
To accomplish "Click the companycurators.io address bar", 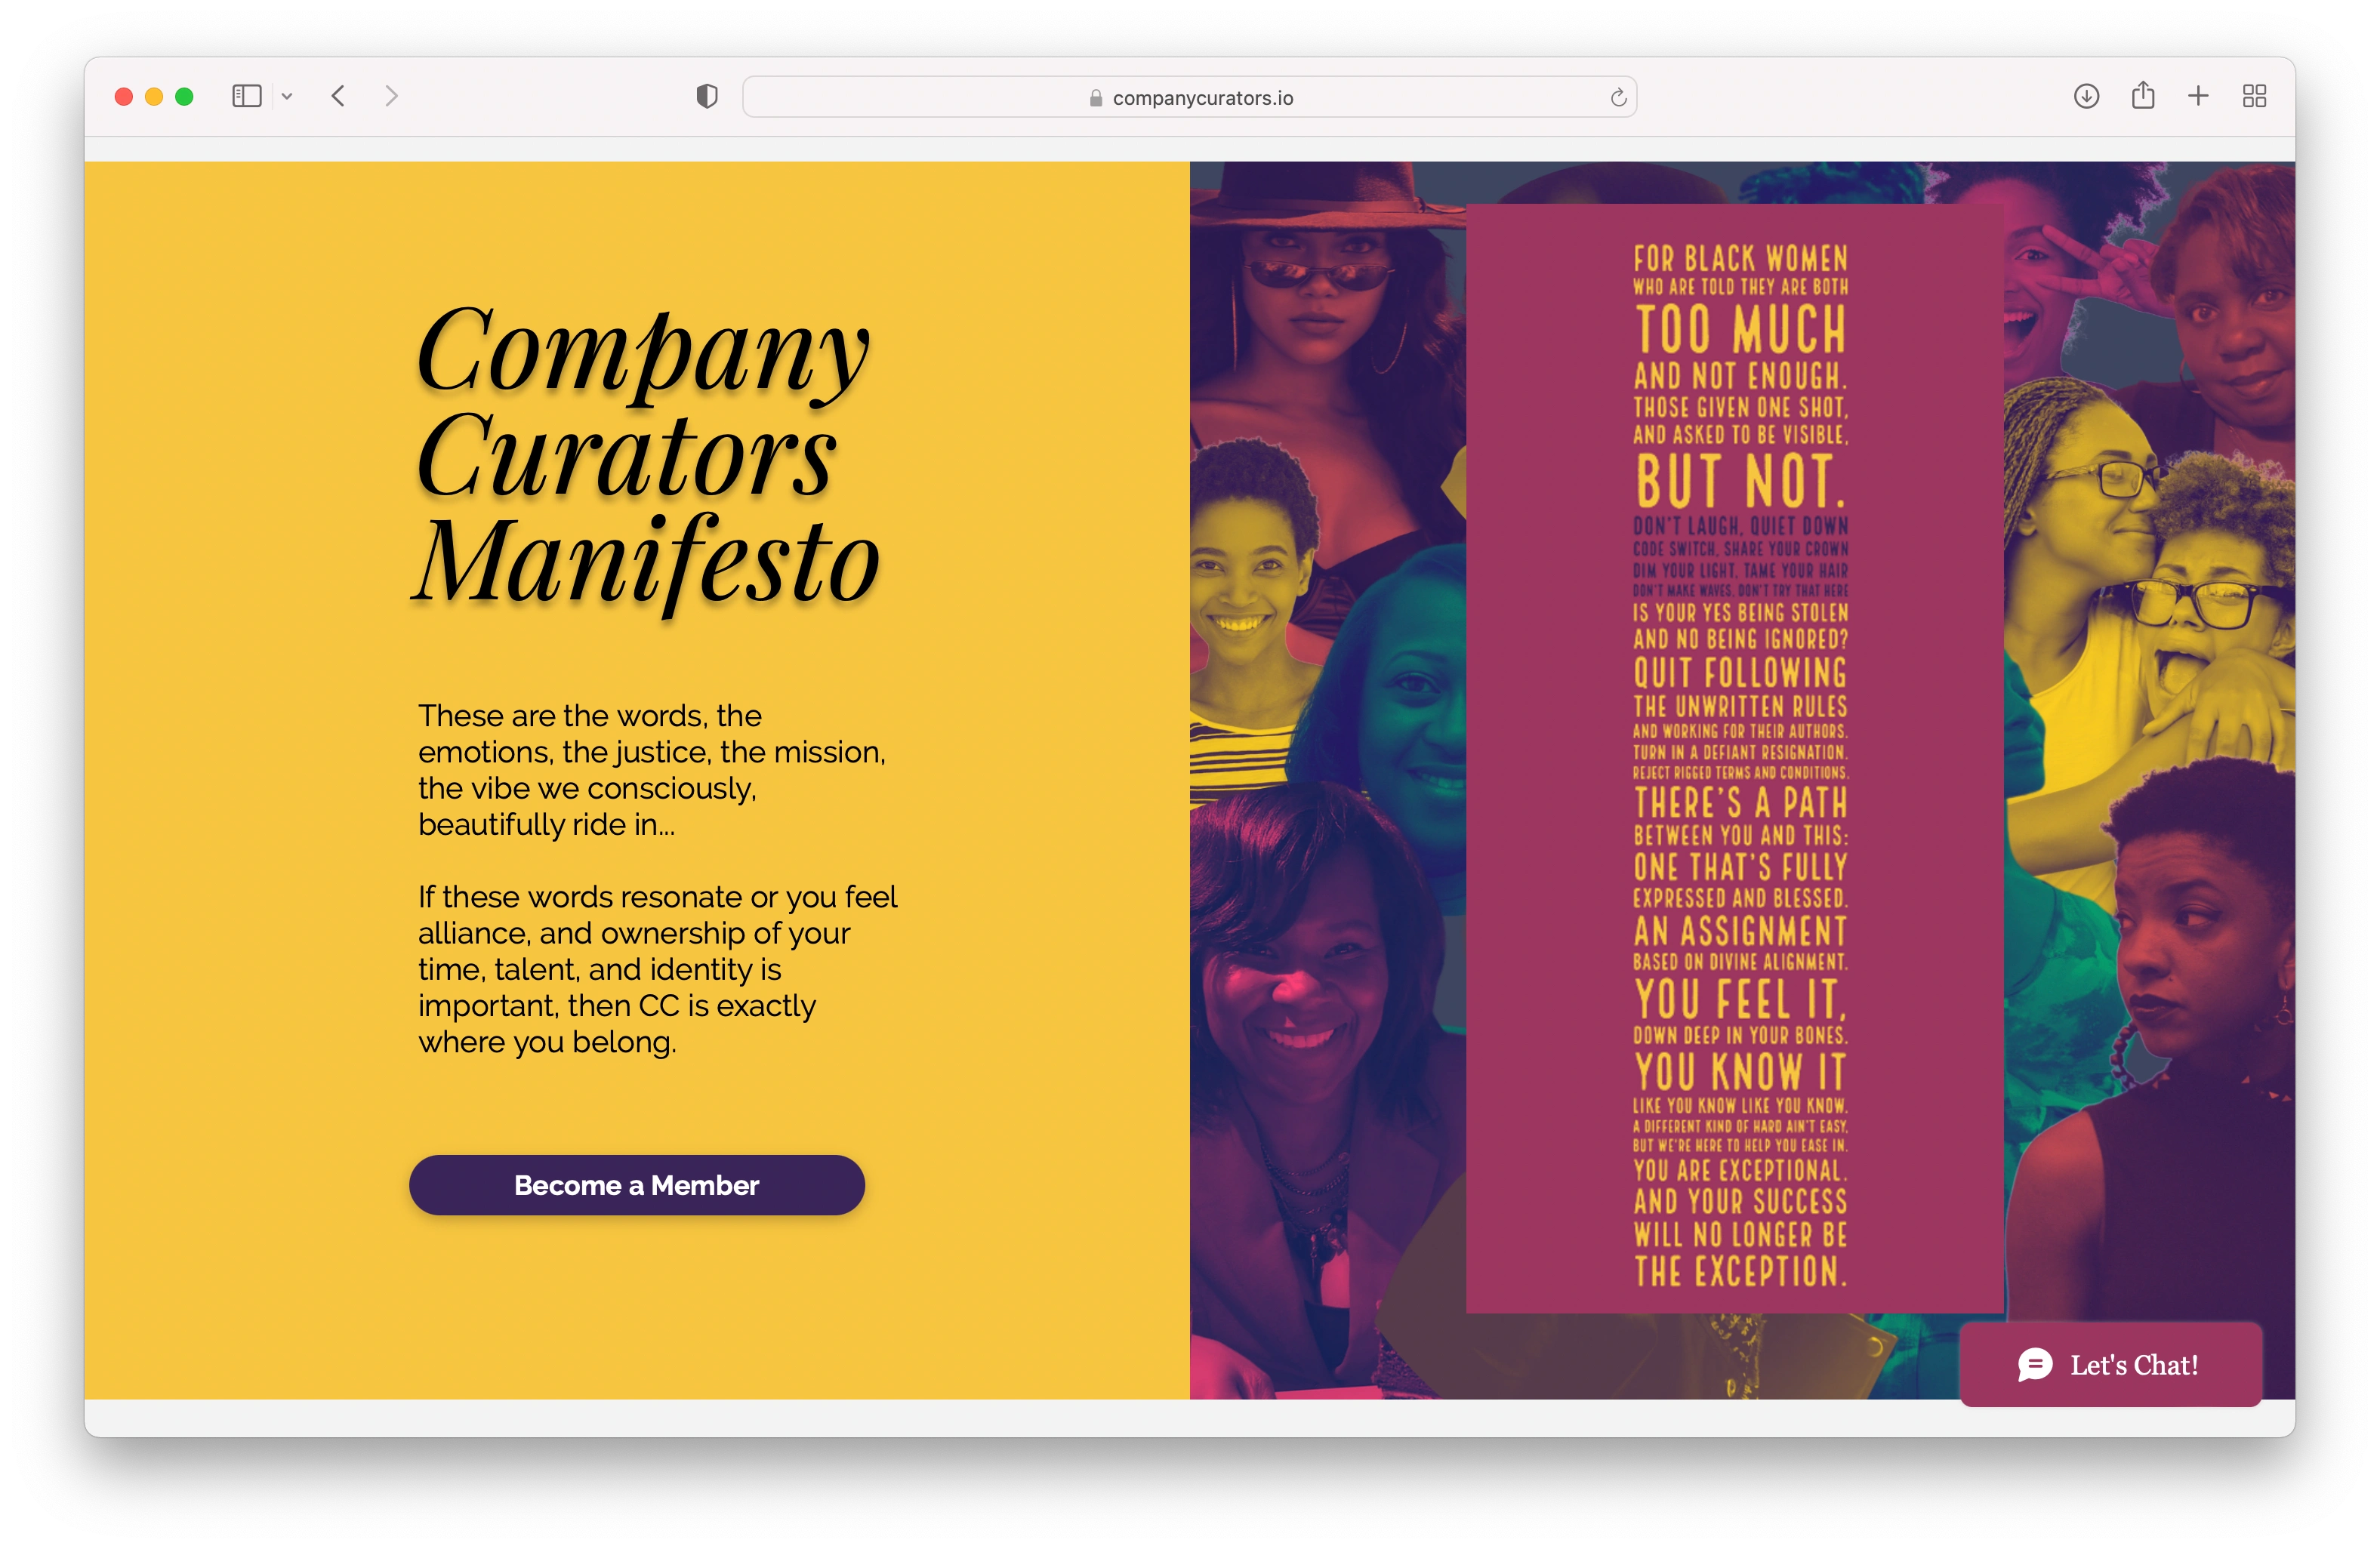I will [x=1189, y=97].
